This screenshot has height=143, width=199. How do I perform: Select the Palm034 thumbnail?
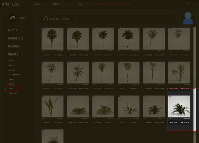click(128, 106)
